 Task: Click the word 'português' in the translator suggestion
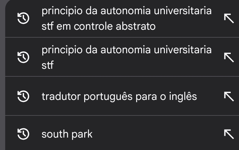point(108,97)
